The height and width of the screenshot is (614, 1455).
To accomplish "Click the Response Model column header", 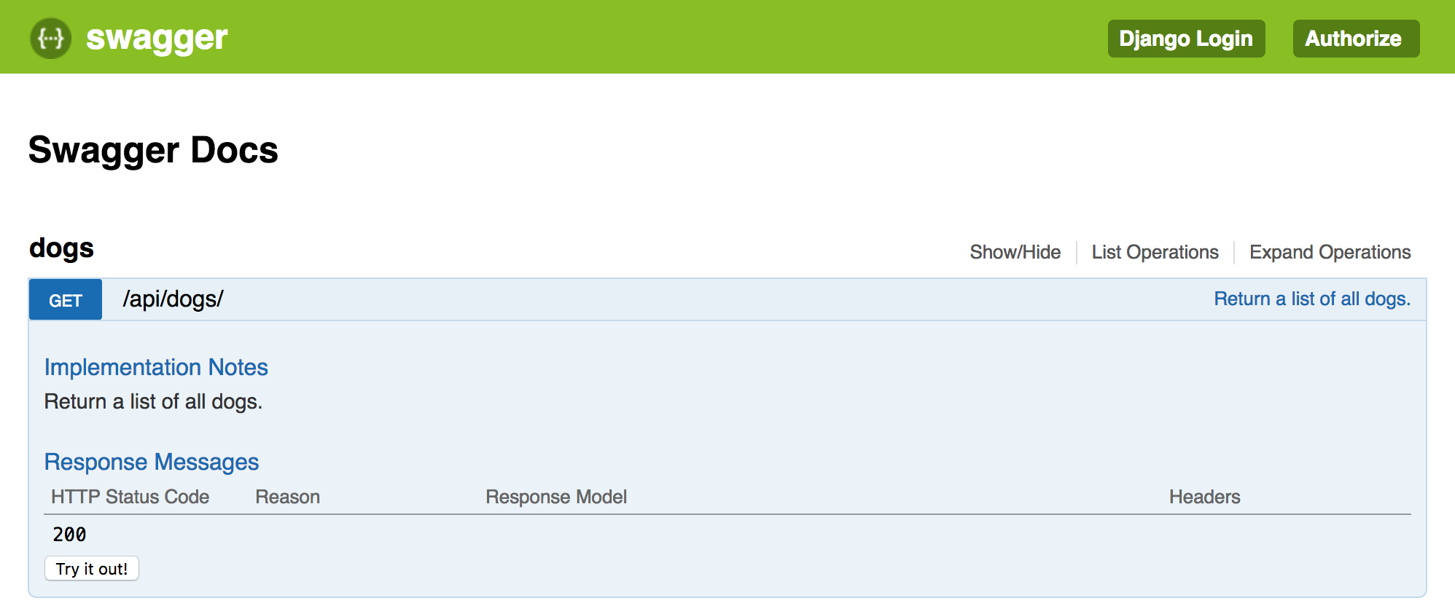I will click(x=556, y=497).
